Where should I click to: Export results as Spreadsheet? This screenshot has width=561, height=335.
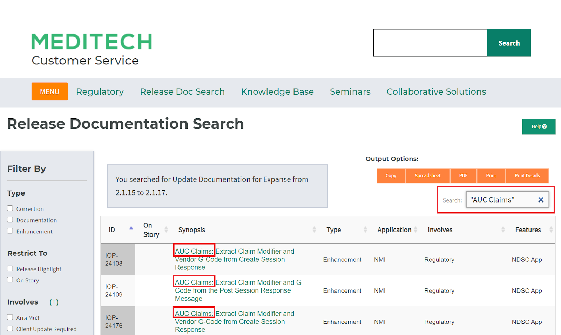(x=428, y=176)
